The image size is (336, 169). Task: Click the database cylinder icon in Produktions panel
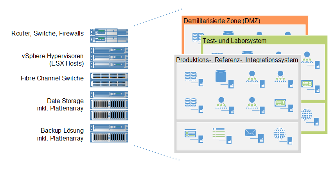[221, 76]
